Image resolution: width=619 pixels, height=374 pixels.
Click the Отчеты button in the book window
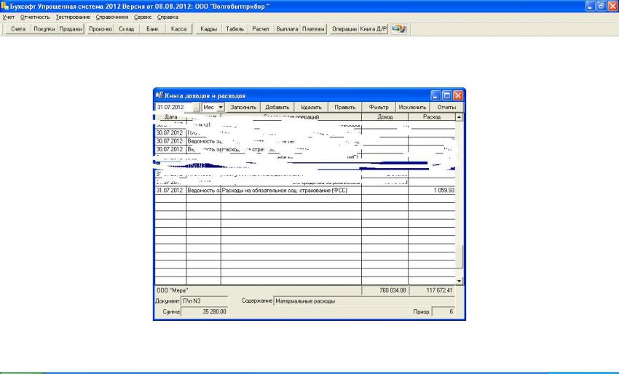[x=446, y=107]
